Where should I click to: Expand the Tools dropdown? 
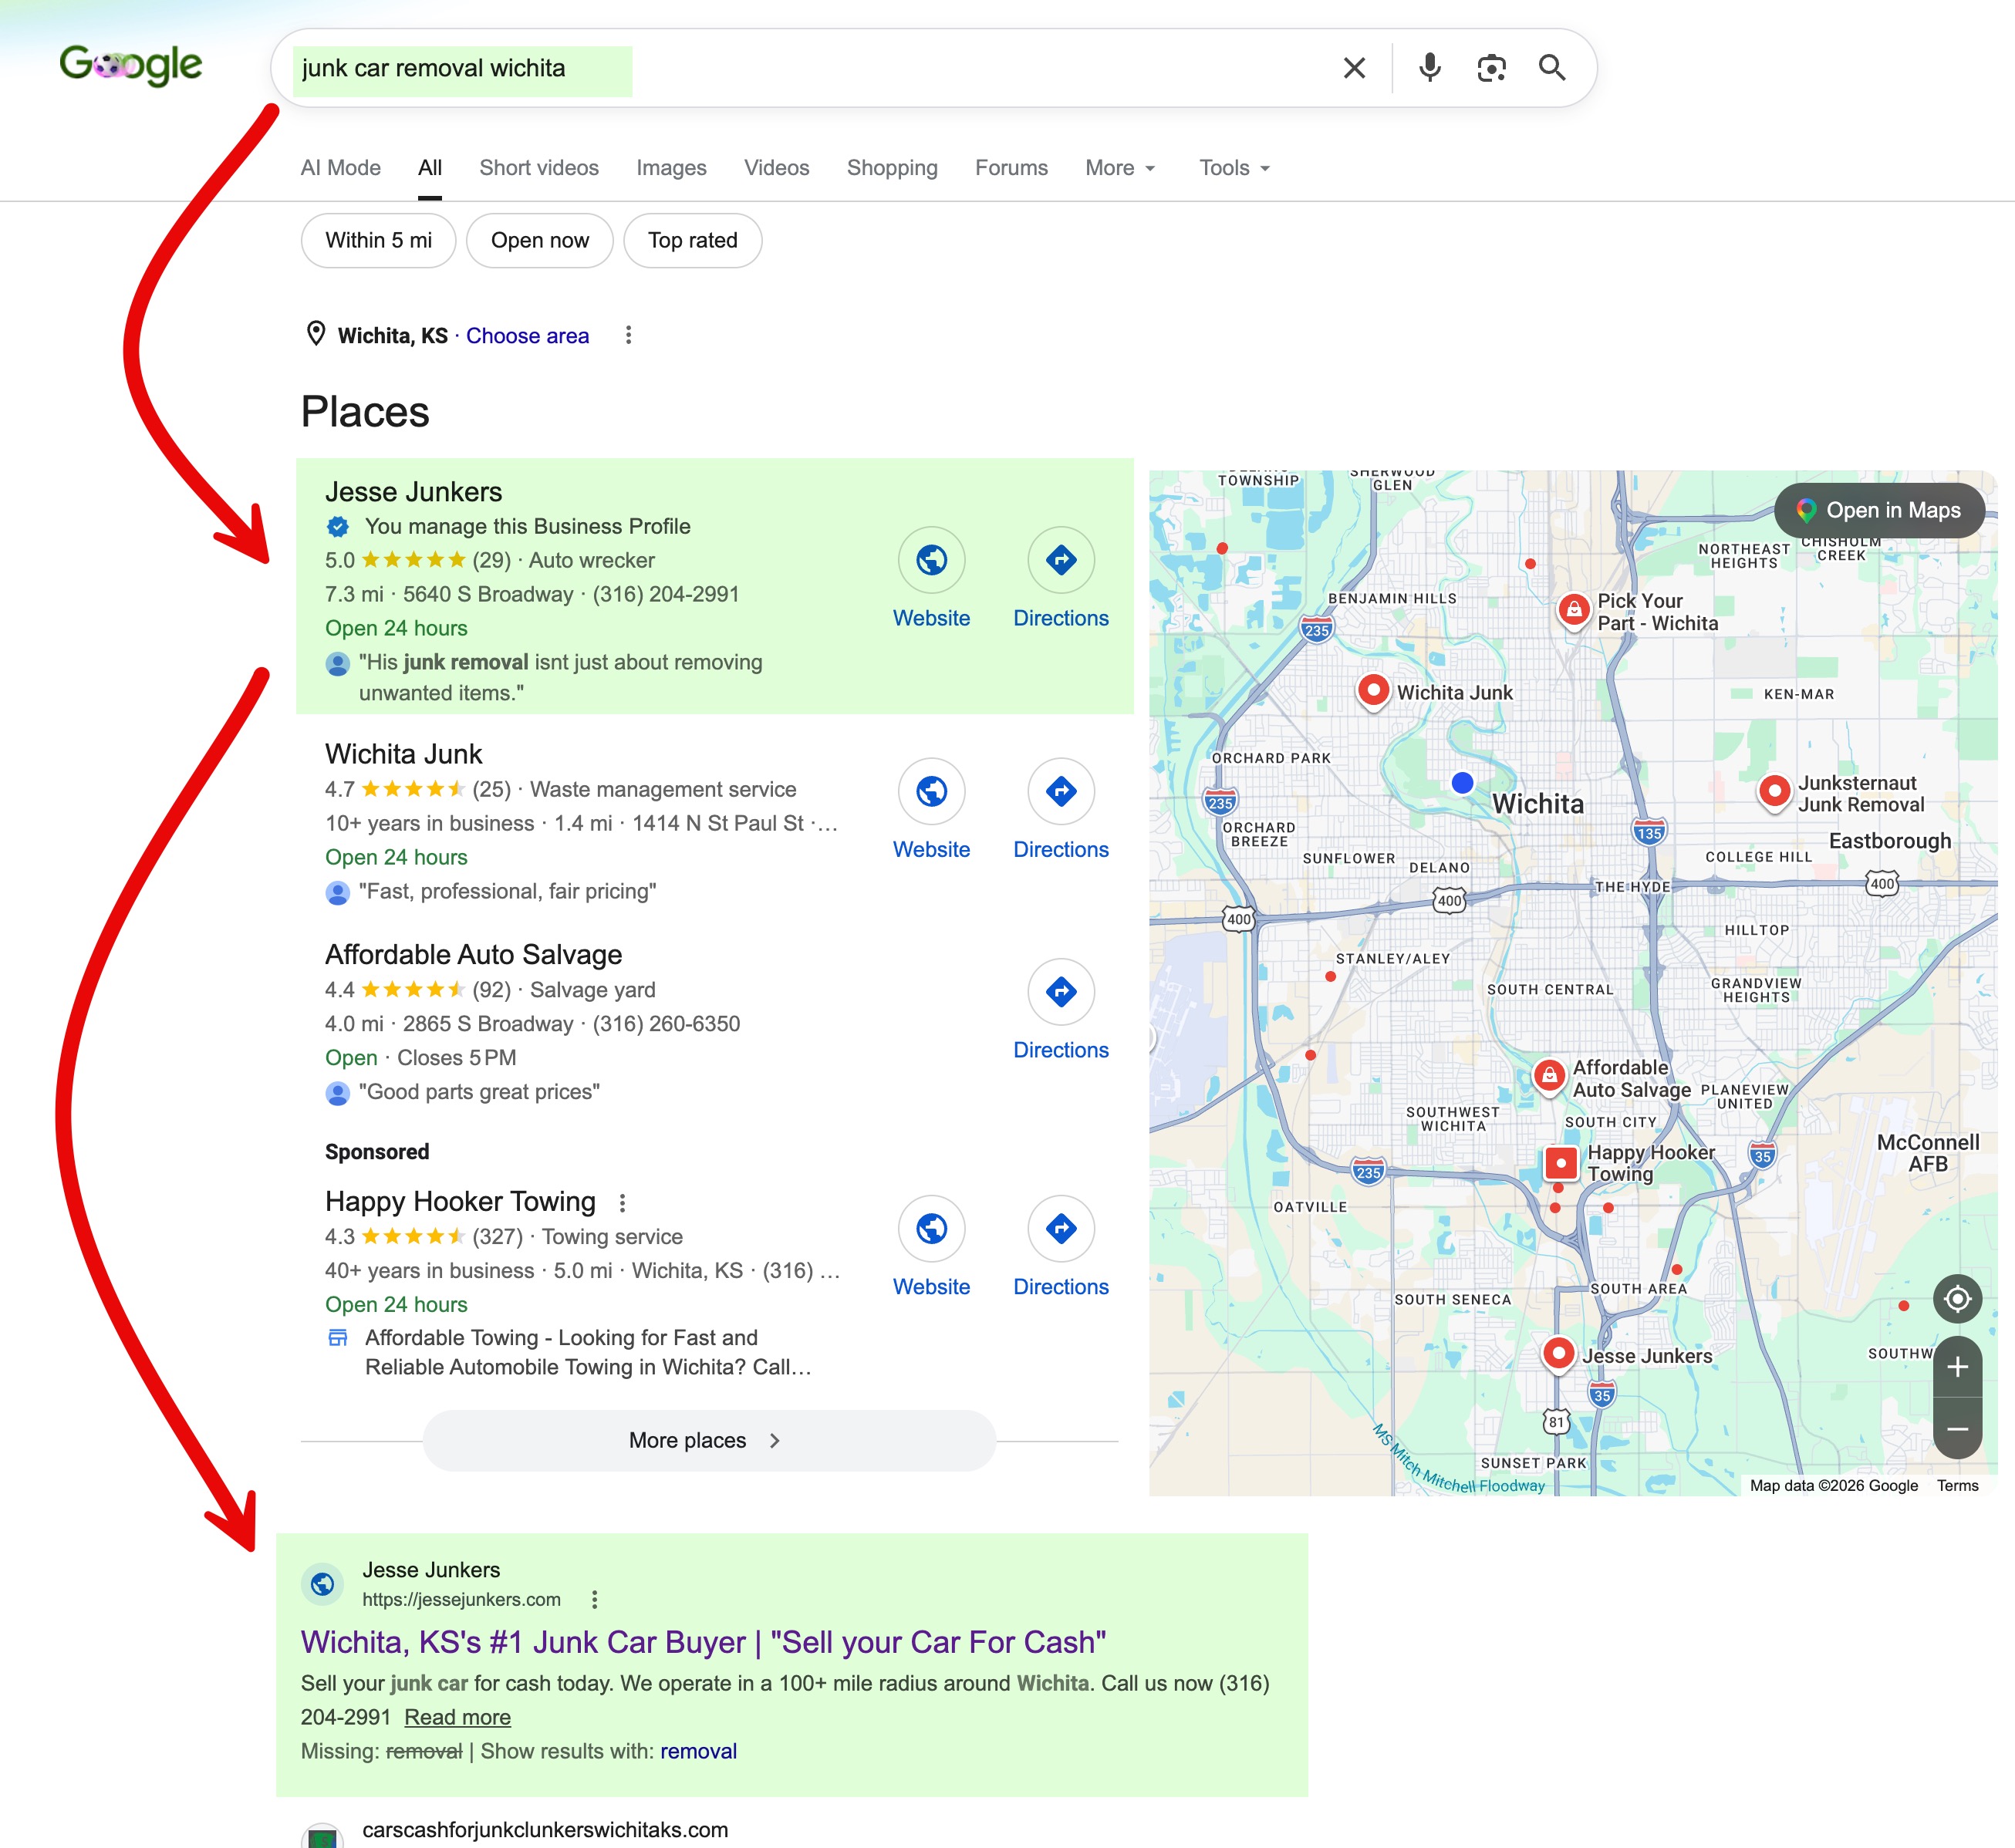click(1234, 168)
